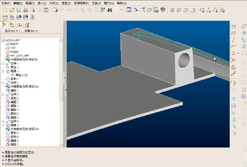Click the Datum Axis tool in right toolbar

pyautogui.click(x=233, y=40)
